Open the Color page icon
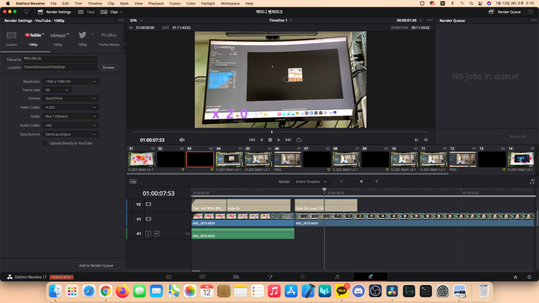539x303 pixels. 303,277
